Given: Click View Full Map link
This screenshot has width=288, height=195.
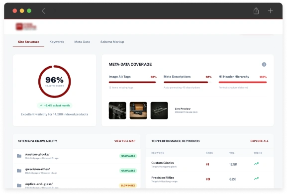Looking at the screenshot, I should (x=125, y=141).
